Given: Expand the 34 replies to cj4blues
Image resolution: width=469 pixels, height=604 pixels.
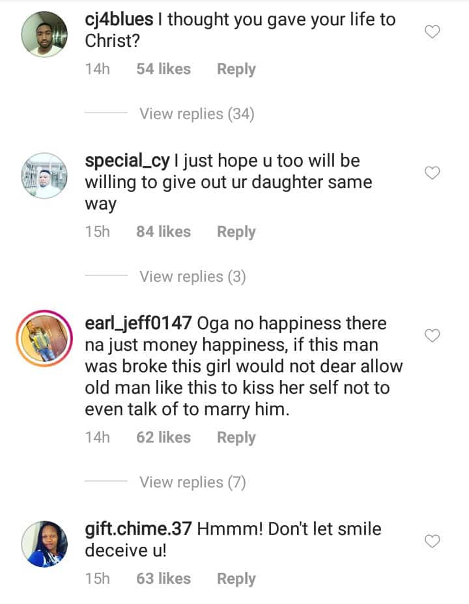Looking at the screenshot, I should coord(197,114).
